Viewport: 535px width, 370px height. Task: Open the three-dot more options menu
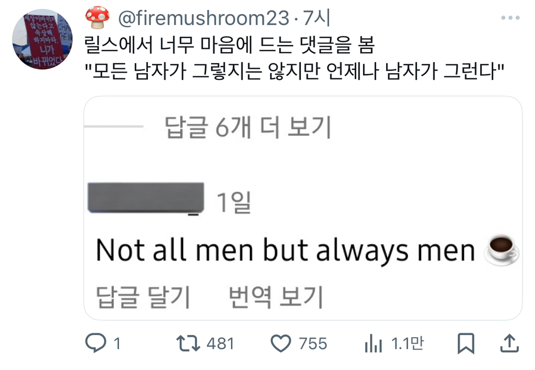(510, 18)
